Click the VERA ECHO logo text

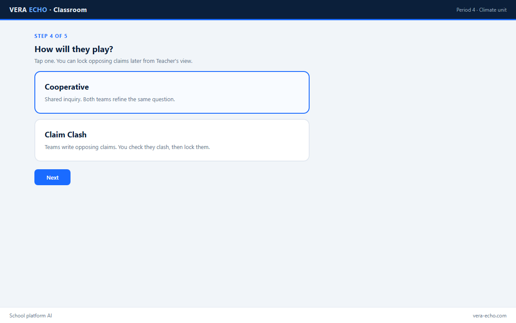28,10
